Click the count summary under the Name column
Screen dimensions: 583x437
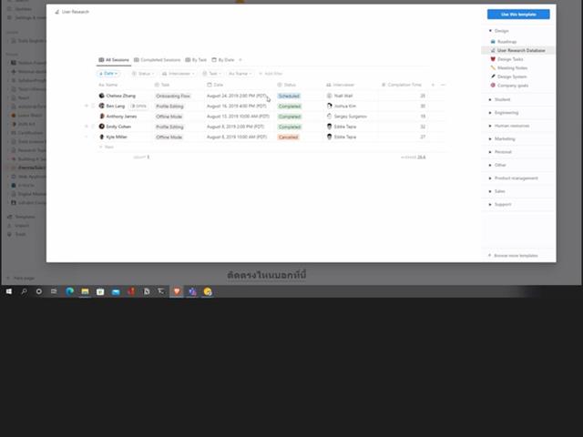[141, 158]
